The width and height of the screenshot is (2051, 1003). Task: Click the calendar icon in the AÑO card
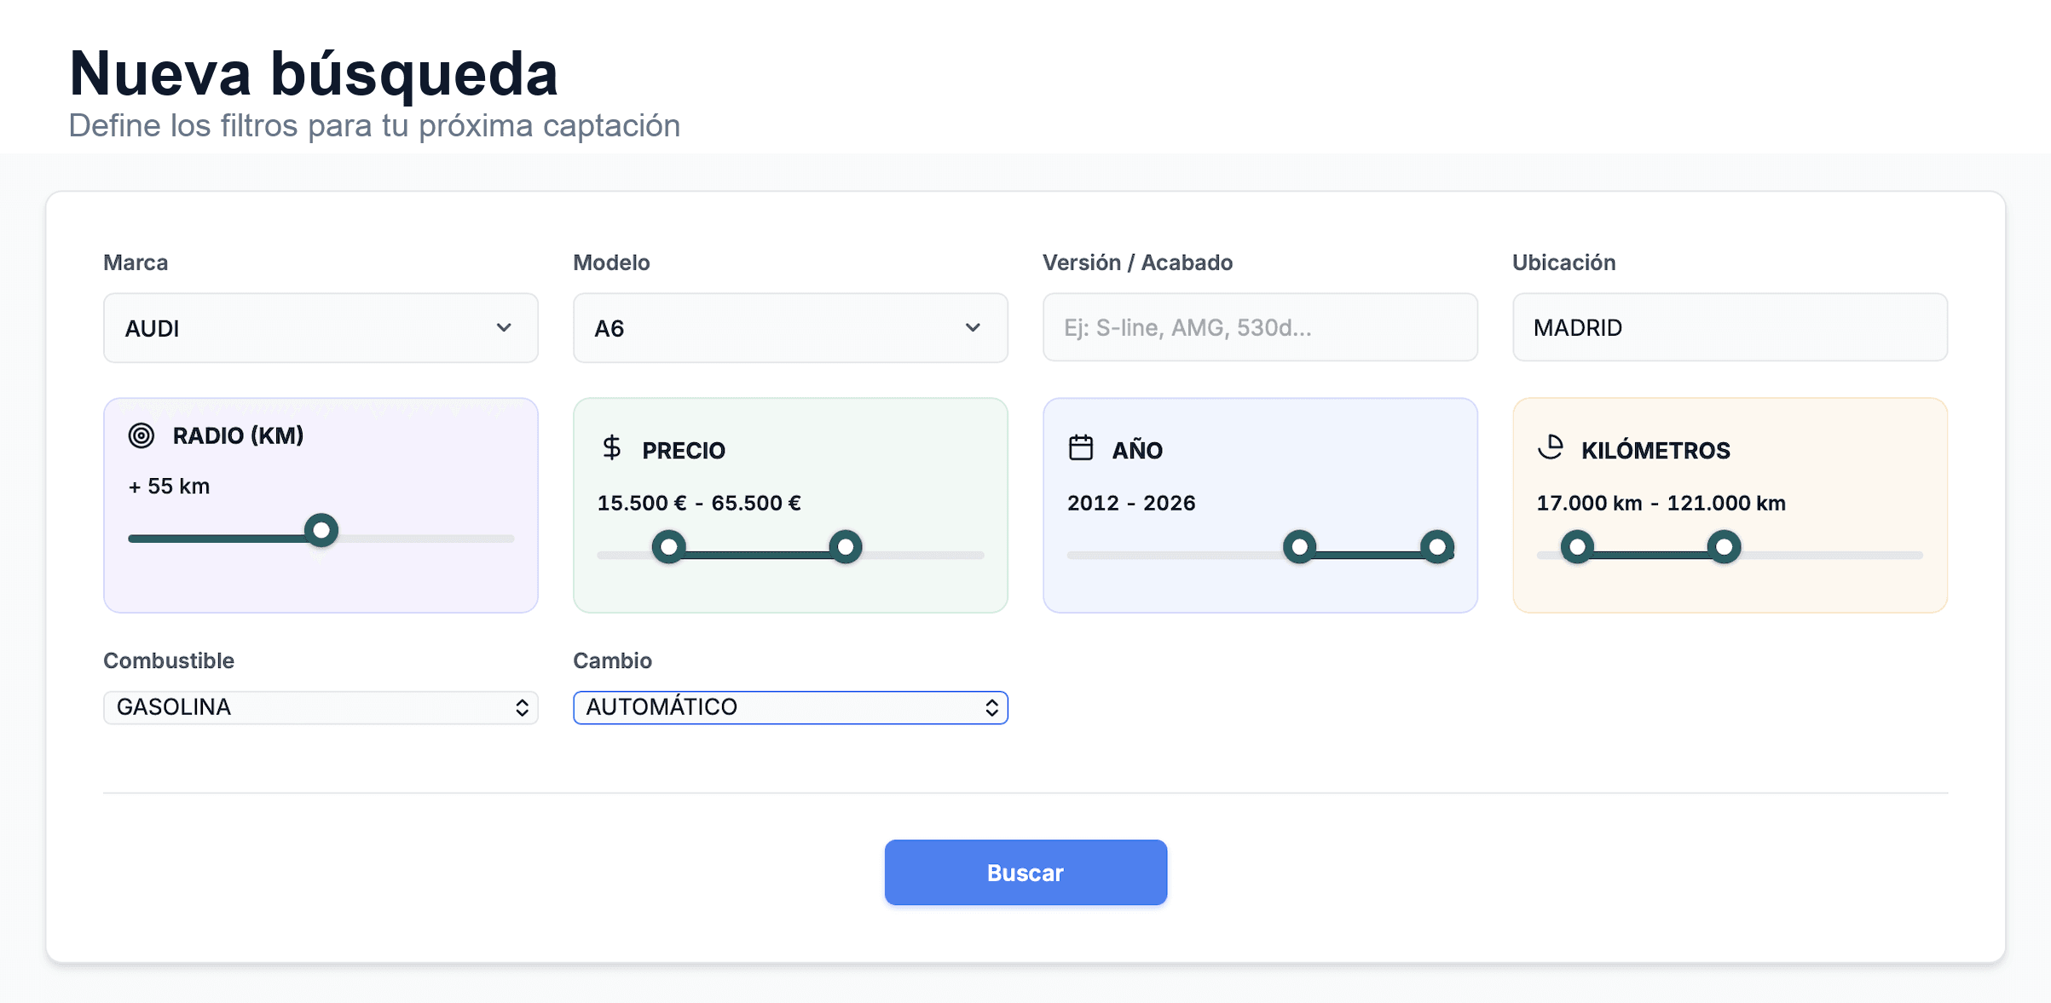(1081, 449)
